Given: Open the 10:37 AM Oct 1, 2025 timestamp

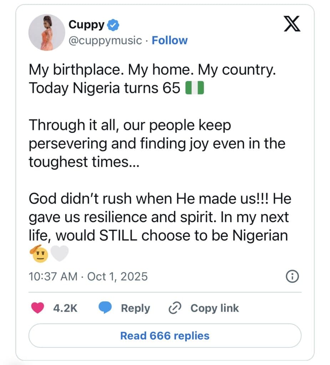Looking at the screenshot, I should [88, 276].
